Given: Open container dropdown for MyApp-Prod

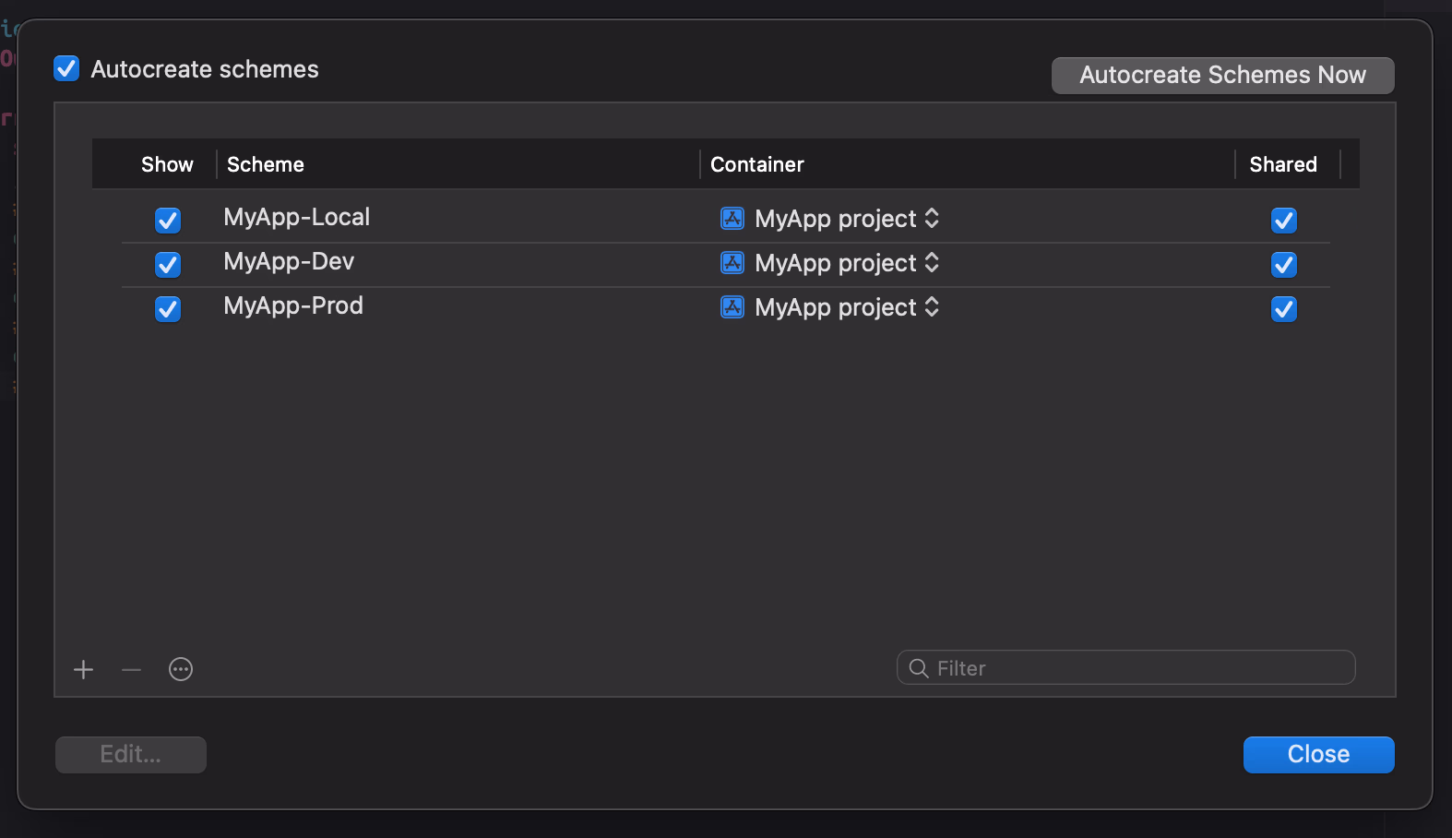Looking at the screenshot, I should 932,307.
